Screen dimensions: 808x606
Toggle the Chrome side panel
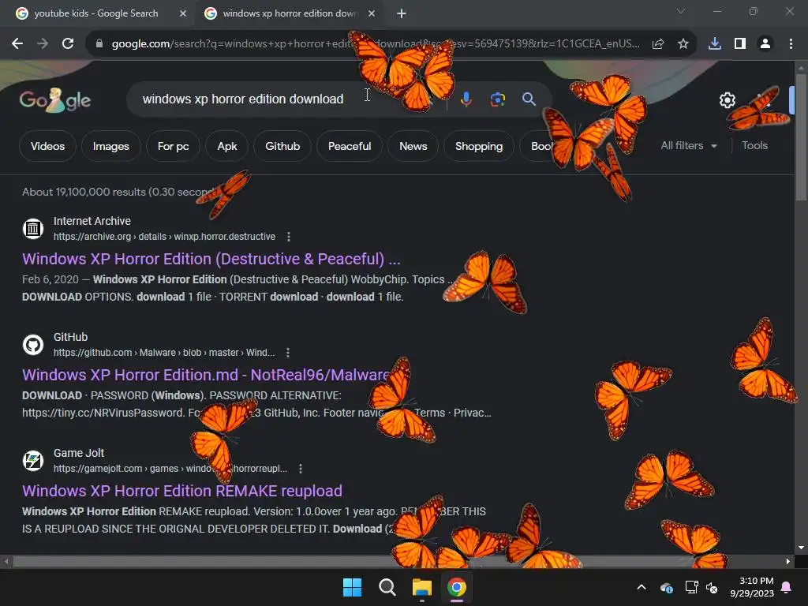[739, 44]
